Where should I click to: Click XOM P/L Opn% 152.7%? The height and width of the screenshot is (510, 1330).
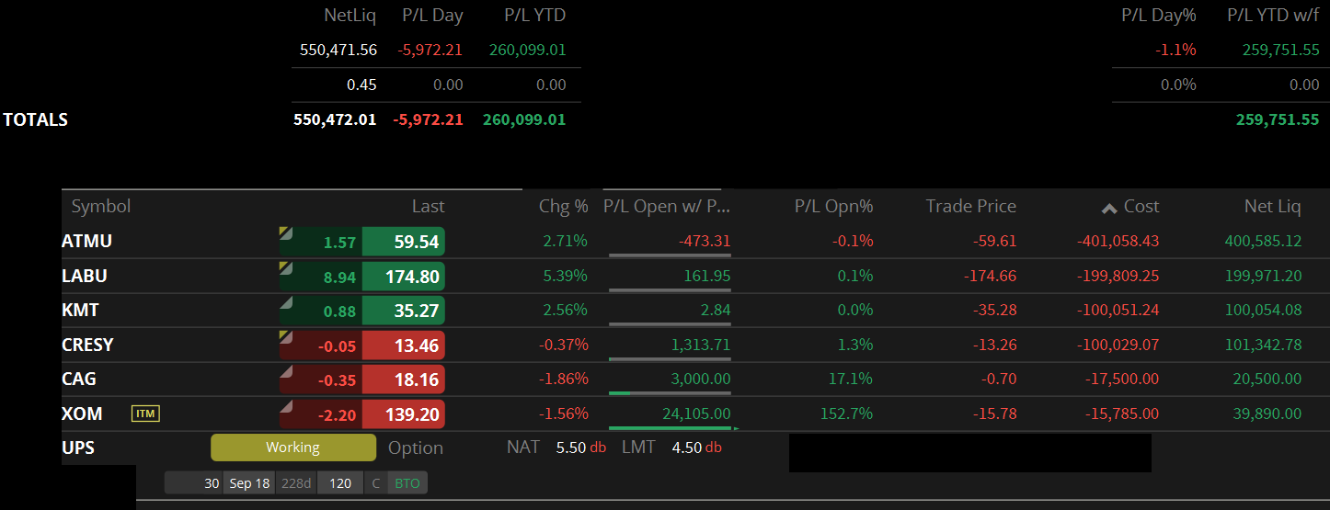coord(846,414)
